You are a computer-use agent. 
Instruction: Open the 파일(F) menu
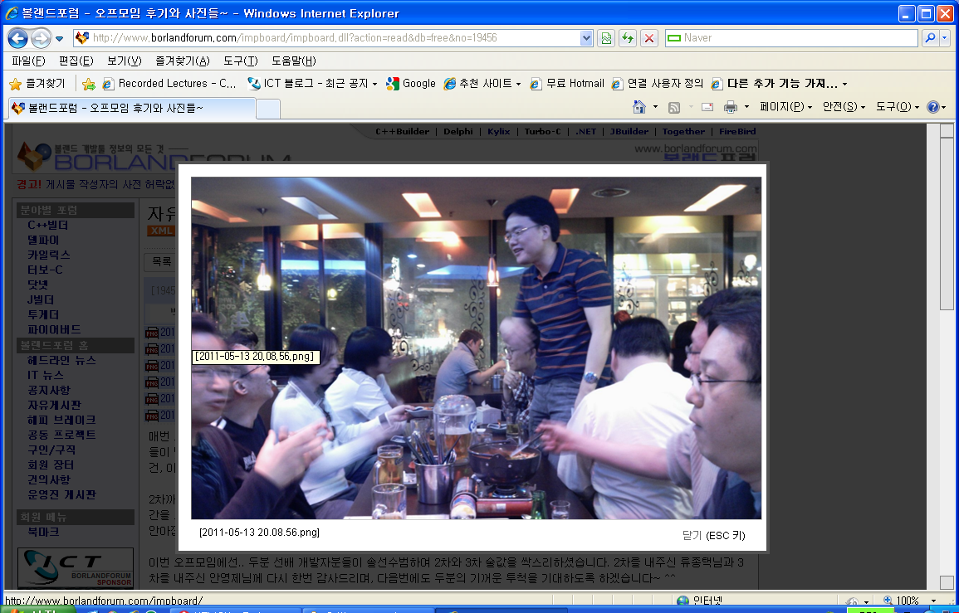pyautogui.click(x=28, y=61)
